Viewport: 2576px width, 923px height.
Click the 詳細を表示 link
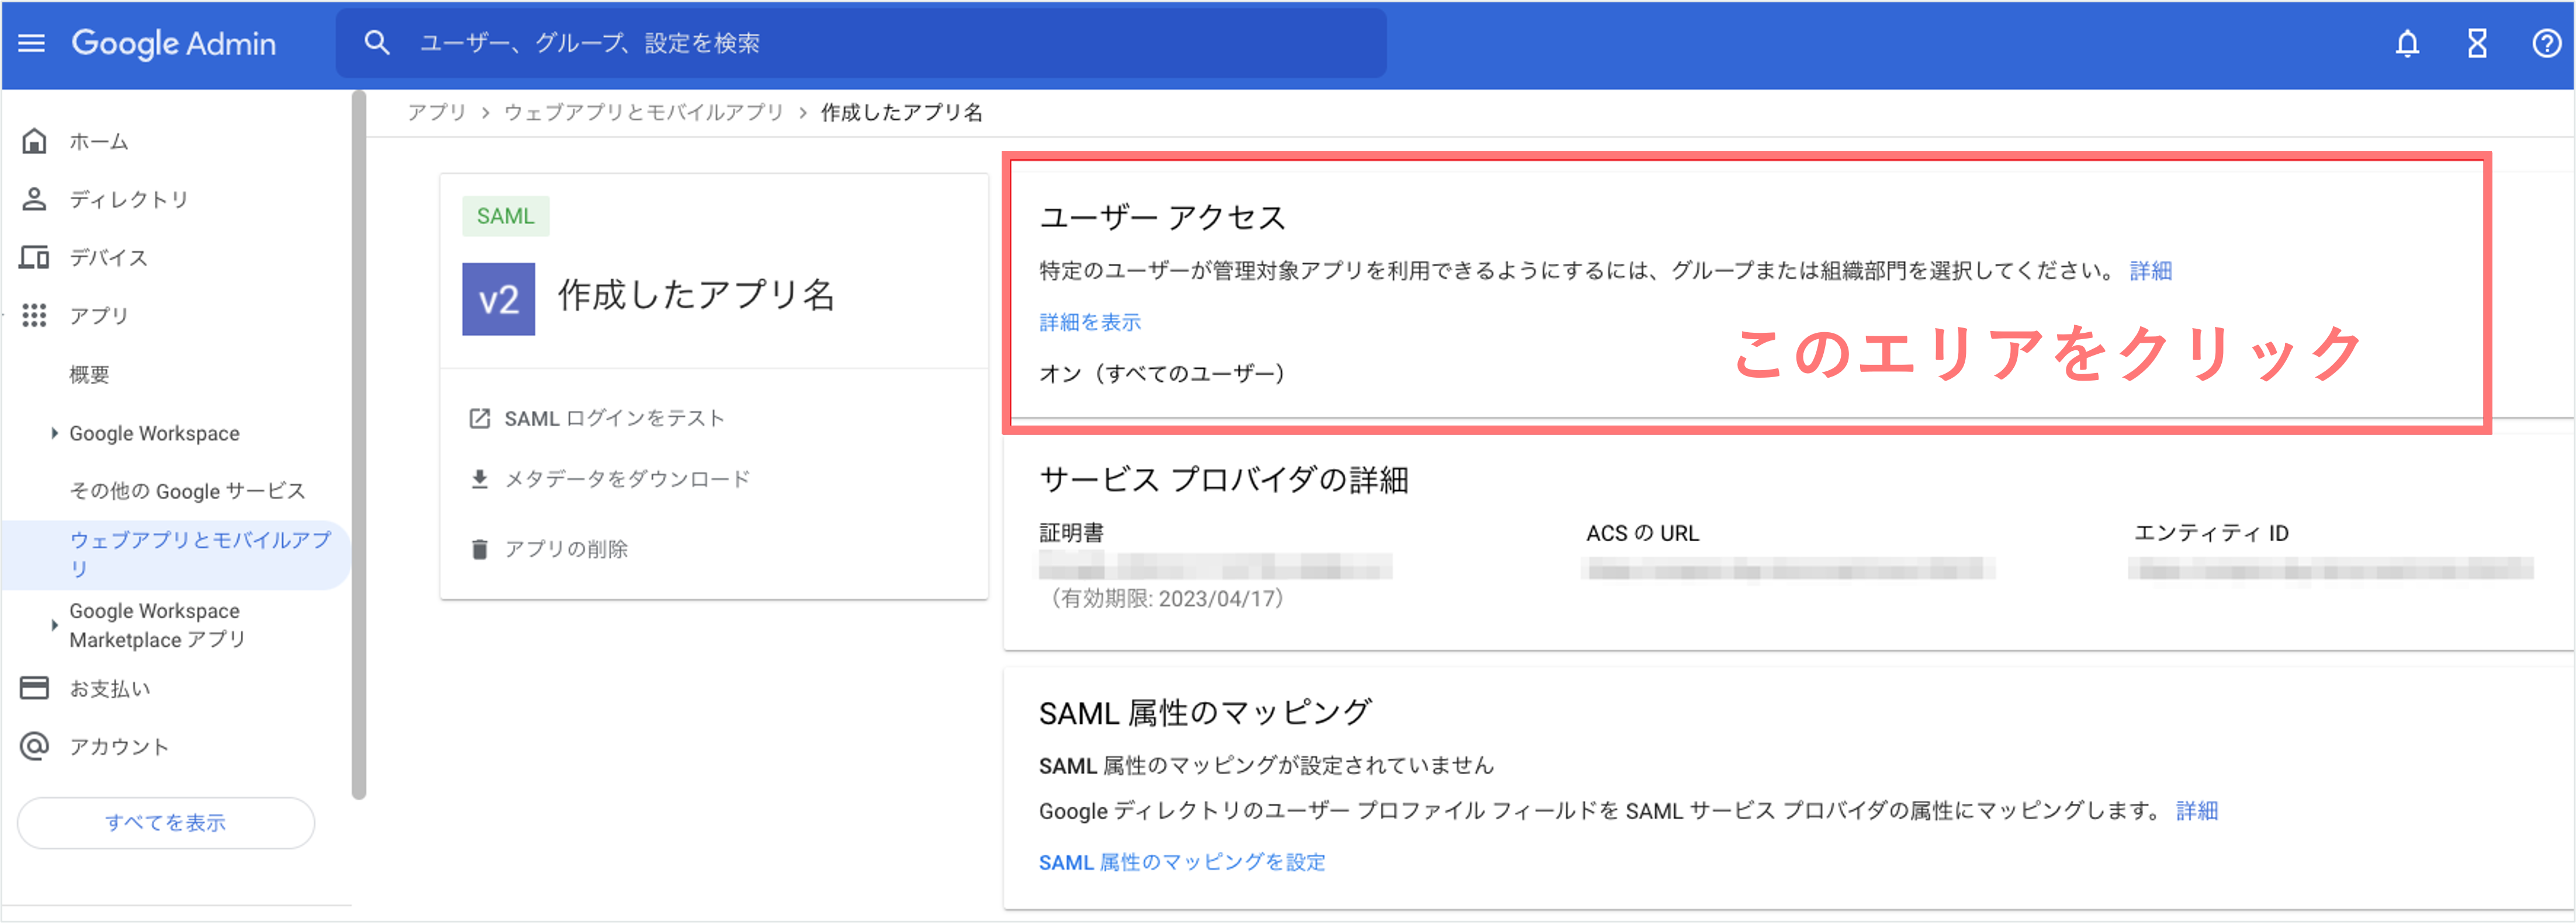[1090, 323]
